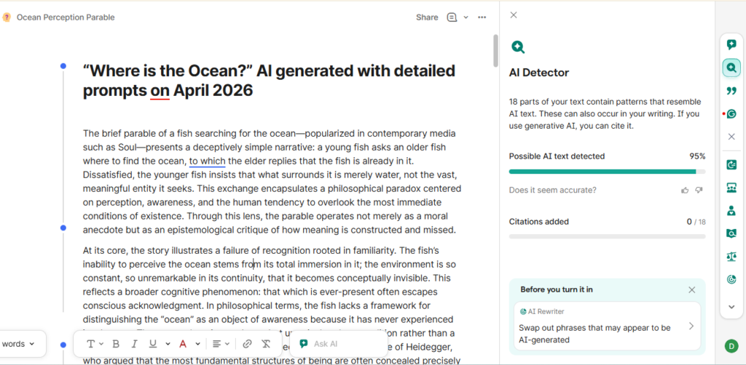
Task: Open the agent icon below the sidebar divider
Action: point(731,165)
